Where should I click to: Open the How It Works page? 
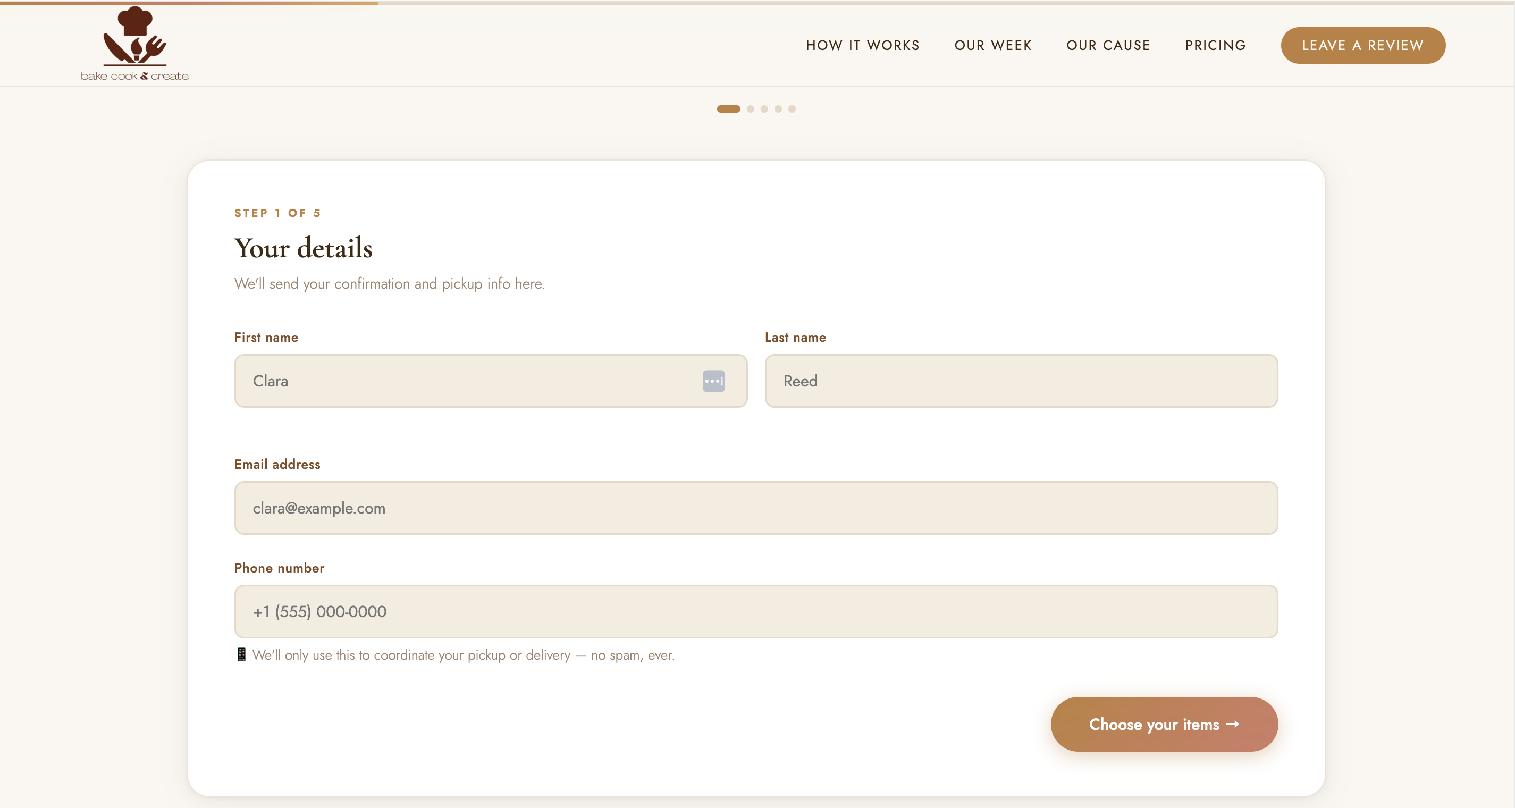tap(862, 45)
